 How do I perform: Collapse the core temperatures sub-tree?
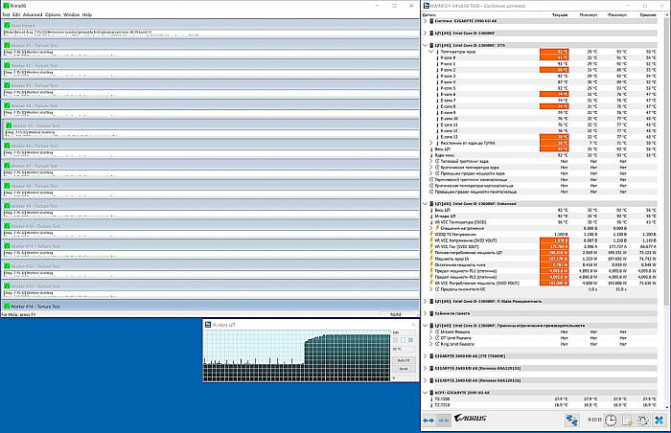[431, 52]
